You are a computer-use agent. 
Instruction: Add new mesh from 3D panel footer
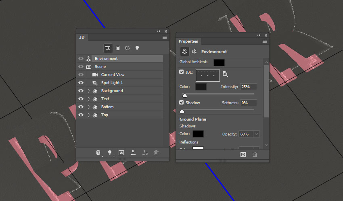pyautogui.click(x=98, y=153)
